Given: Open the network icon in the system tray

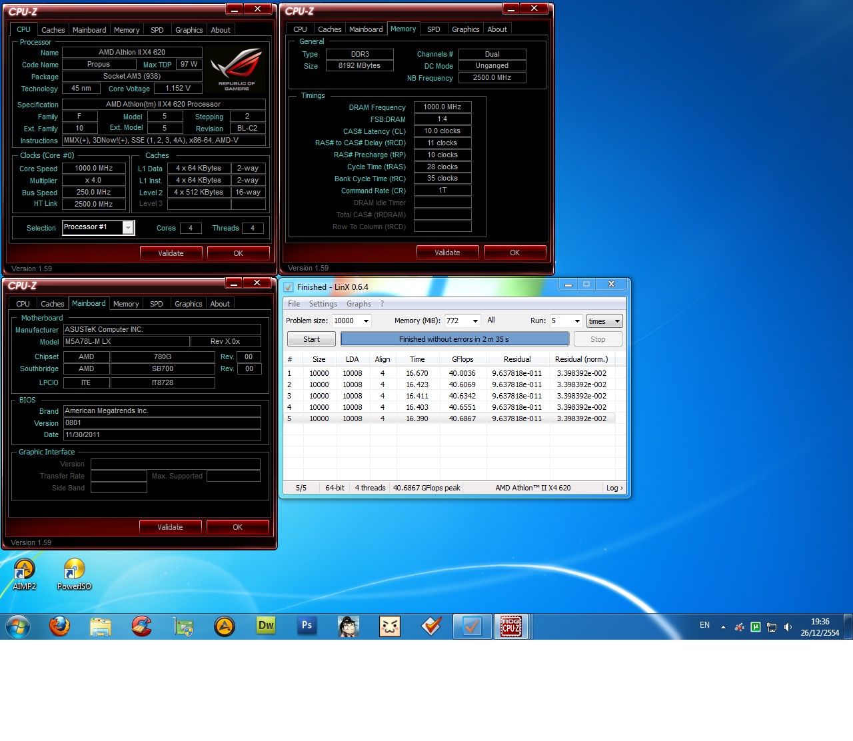Looking at the screenshot, I should 772,627.
